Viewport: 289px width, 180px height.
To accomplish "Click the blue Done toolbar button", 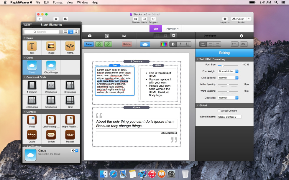I will coord(89,44).
